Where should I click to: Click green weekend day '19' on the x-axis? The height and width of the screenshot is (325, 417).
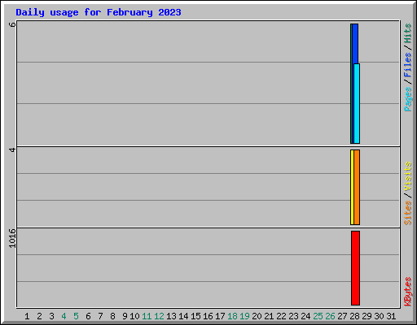tap(244, 316)
